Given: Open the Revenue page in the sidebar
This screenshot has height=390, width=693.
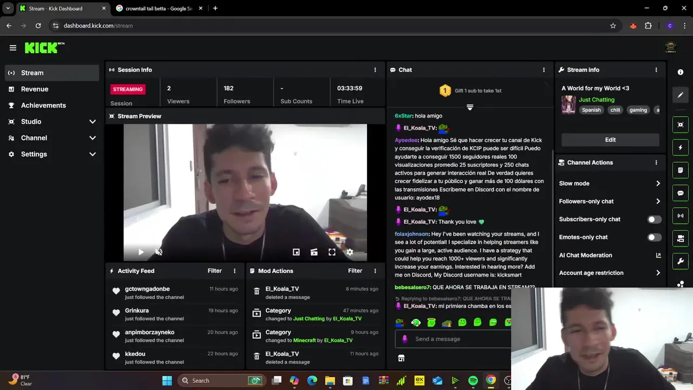Looking at the screenshot, I should tap(52, 89).
